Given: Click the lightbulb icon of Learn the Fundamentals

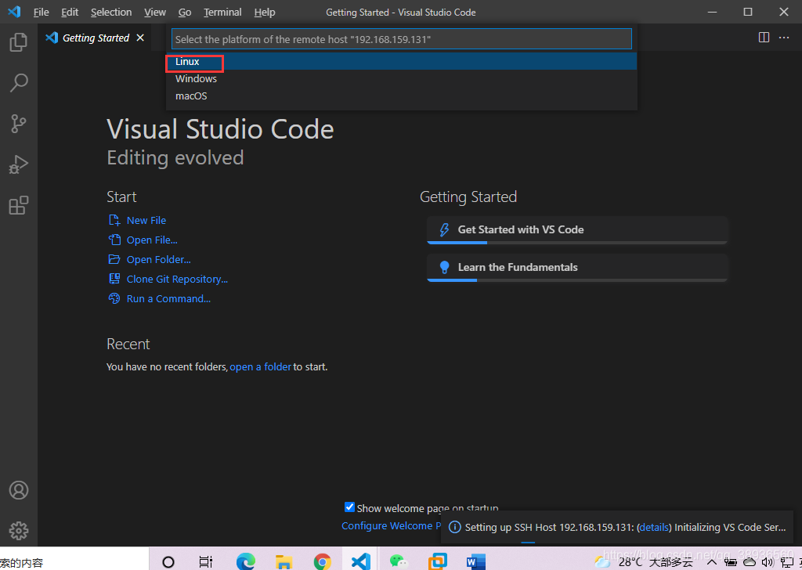Looking at the screenshot, I should [444, 267].
